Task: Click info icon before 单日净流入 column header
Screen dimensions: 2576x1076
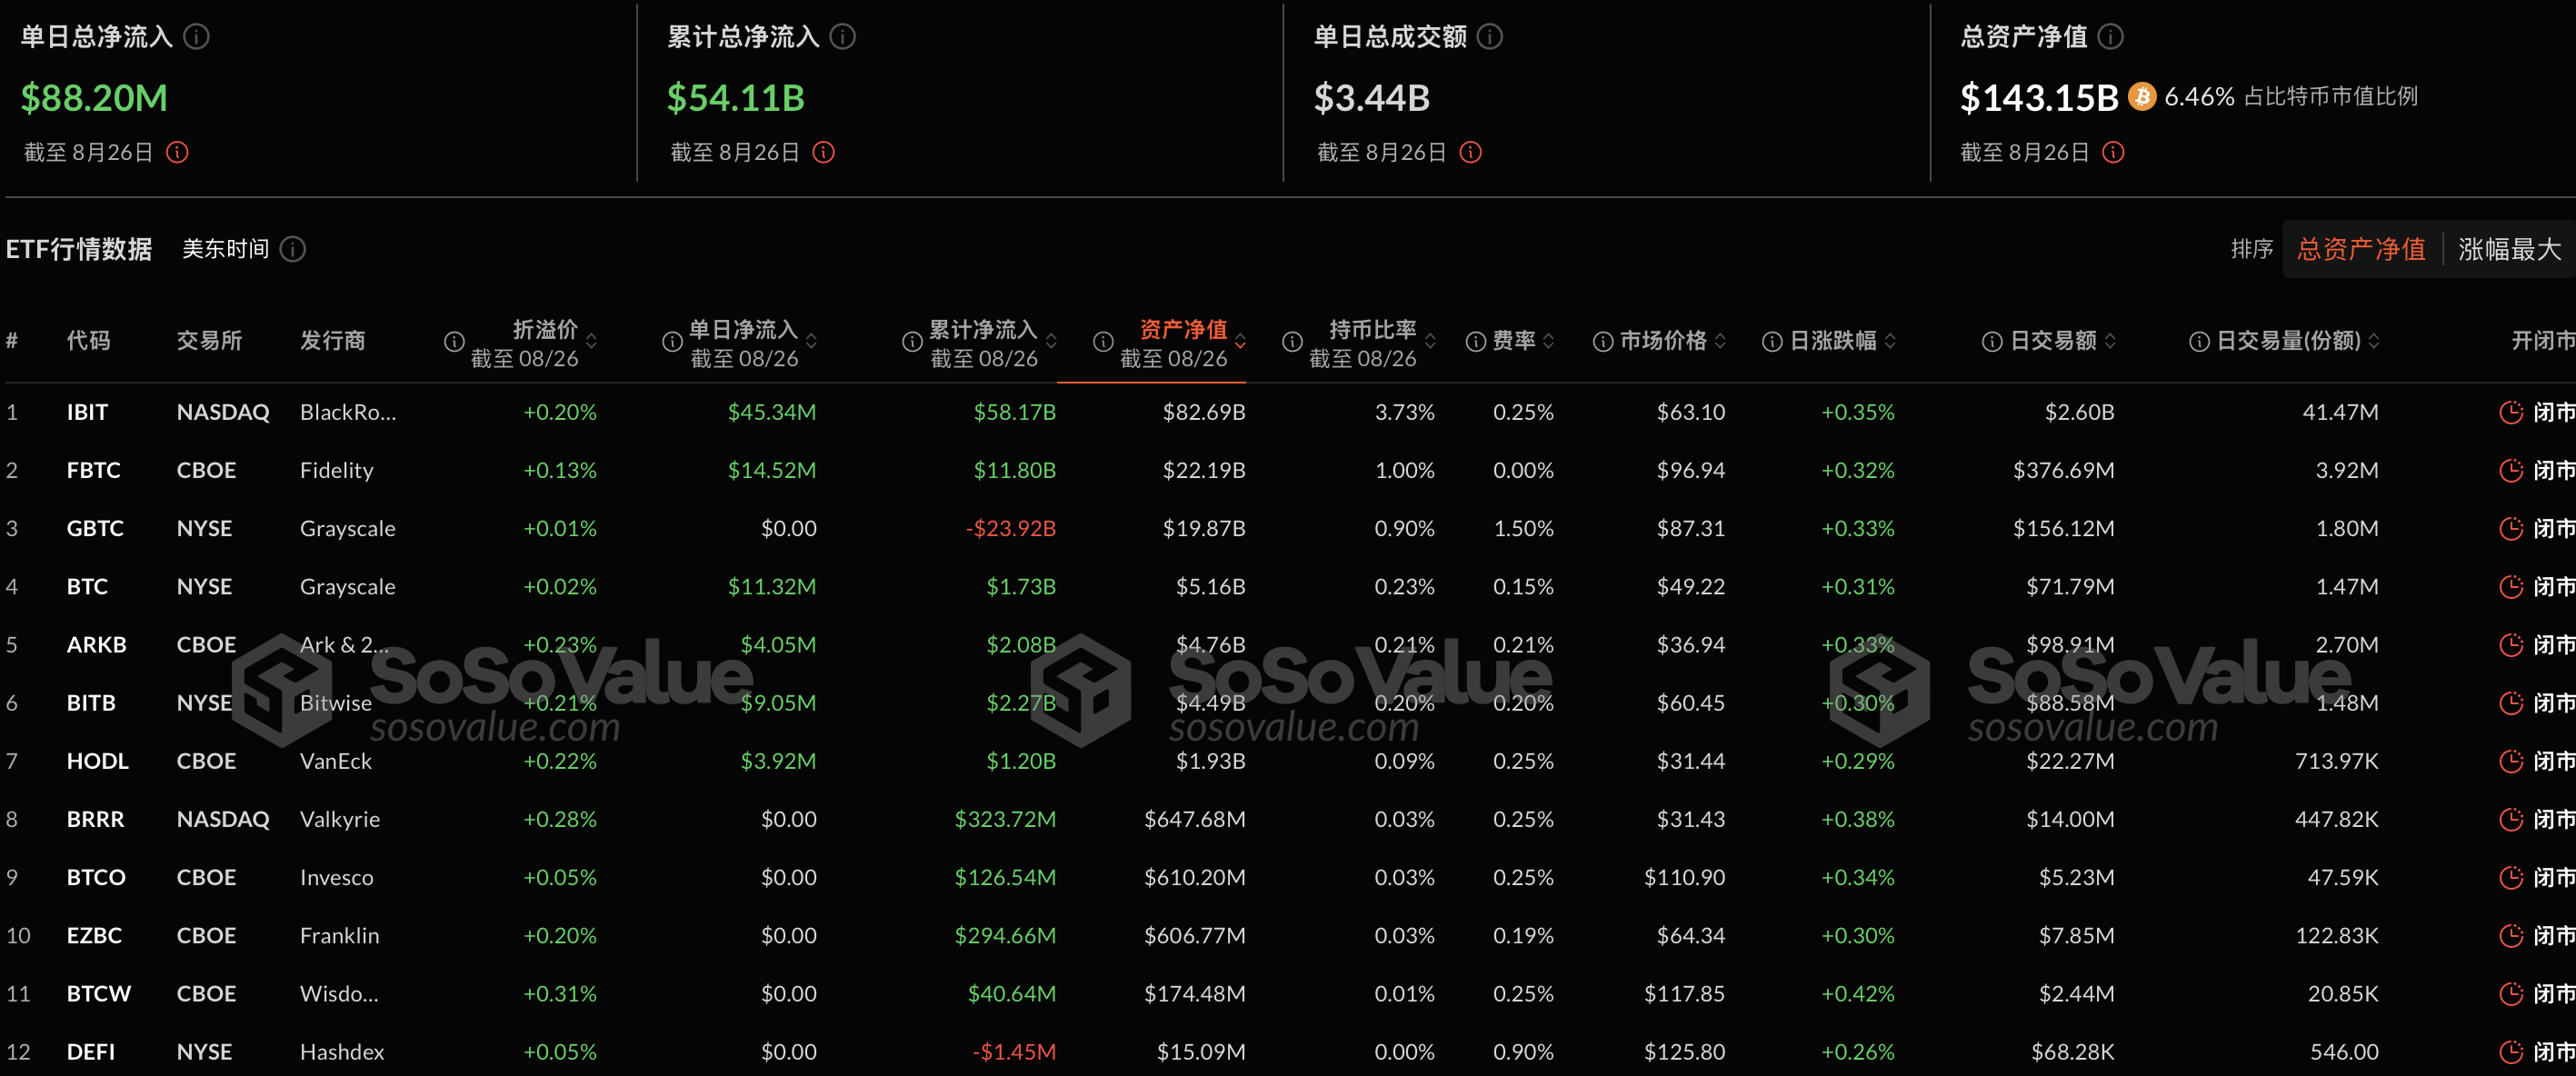Action: coord(672,342)
